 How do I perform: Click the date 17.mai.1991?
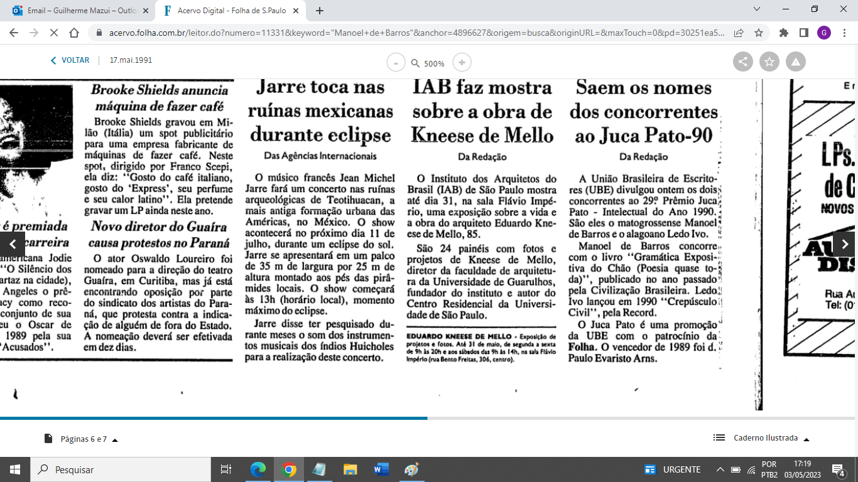click(x=131, y=60)
